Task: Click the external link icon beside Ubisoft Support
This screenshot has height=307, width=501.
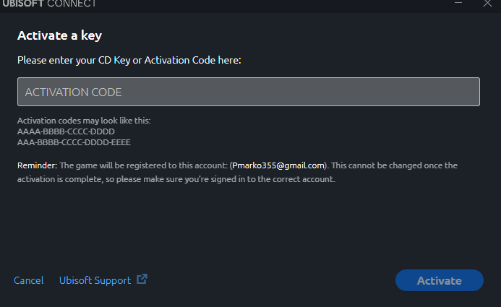Action: coord(142,280)
